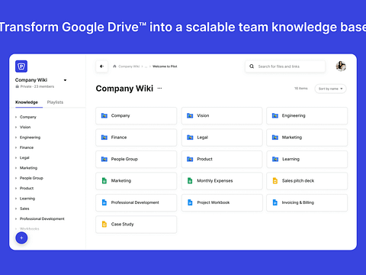Click the Engineering folder name in grid
This screenshot has height=275, width=366.
point(294,115)
